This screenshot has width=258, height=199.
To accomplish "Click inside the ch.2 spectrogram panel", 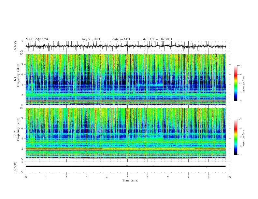I will pos(125,133).
